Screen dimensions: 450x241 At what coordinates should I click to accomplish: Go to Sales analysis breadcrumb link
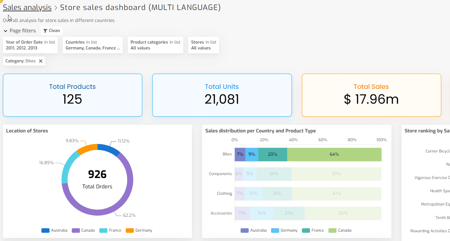coord(27,7)
